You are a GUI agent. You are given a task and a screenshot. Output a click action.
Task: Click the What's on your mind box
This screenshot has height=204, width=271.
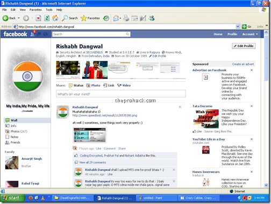click(121, 94)
